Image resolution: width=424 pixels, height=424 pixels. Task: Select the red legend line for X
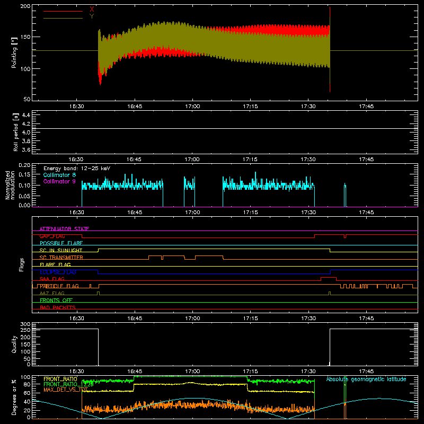tap(63, 11)
